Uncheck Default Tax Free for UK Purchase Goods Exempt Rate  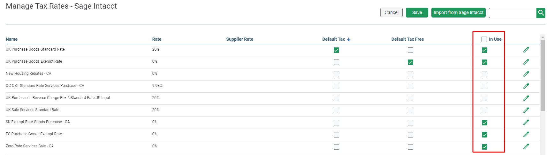[410, 62]
